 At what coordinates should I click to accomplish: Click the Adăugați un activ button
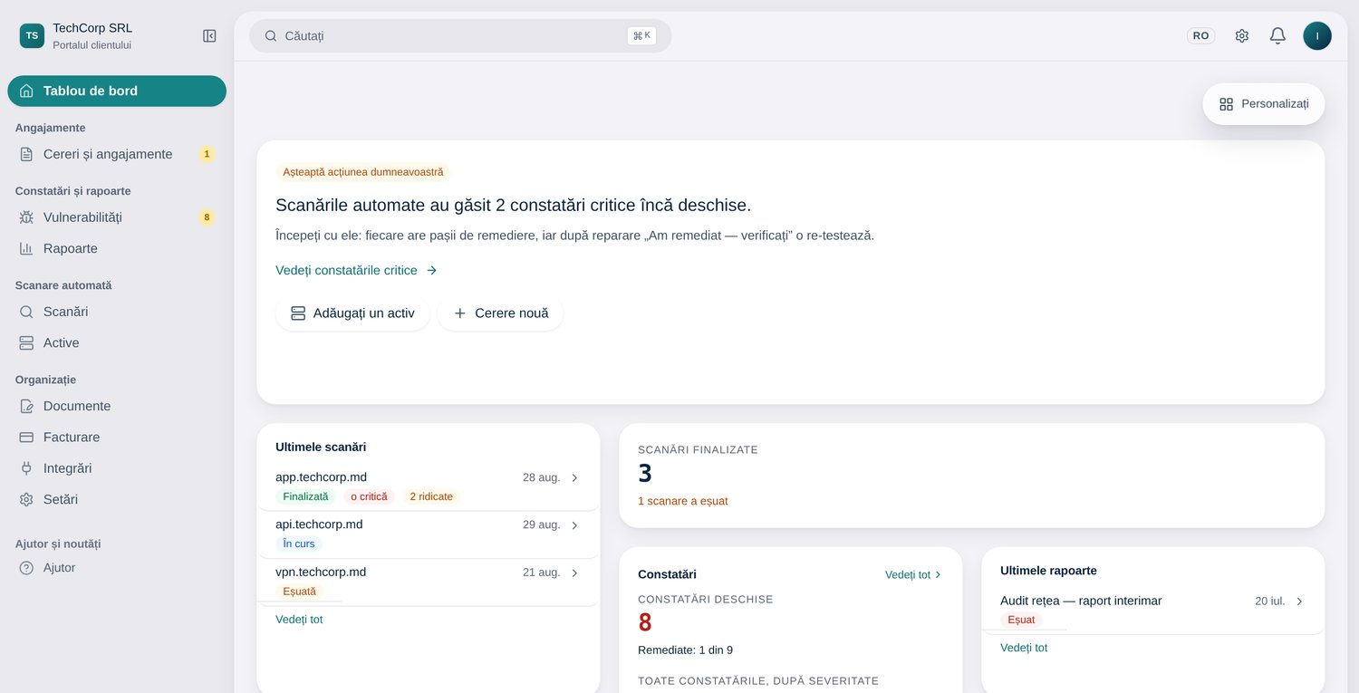[x=352, y=313]
